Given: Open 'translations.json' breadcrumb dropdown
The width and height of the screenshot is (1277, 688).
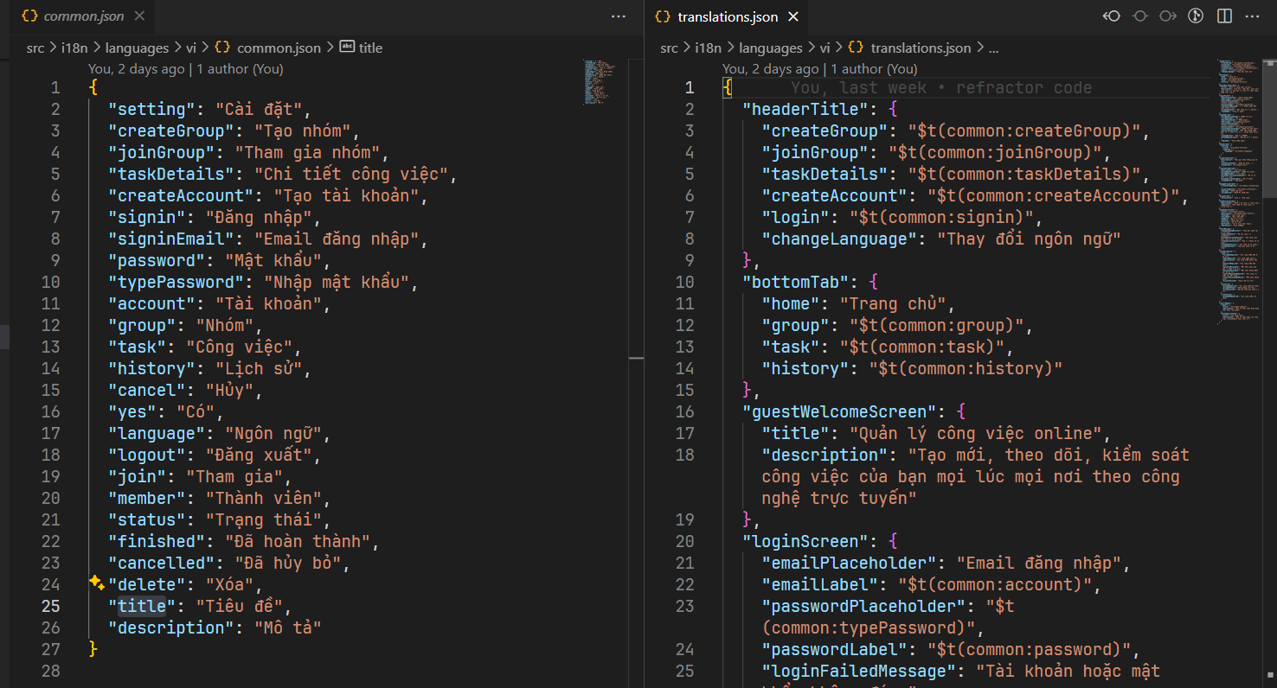Looking at the screenshot, I should pyautogui.click(x=921, y=48).
